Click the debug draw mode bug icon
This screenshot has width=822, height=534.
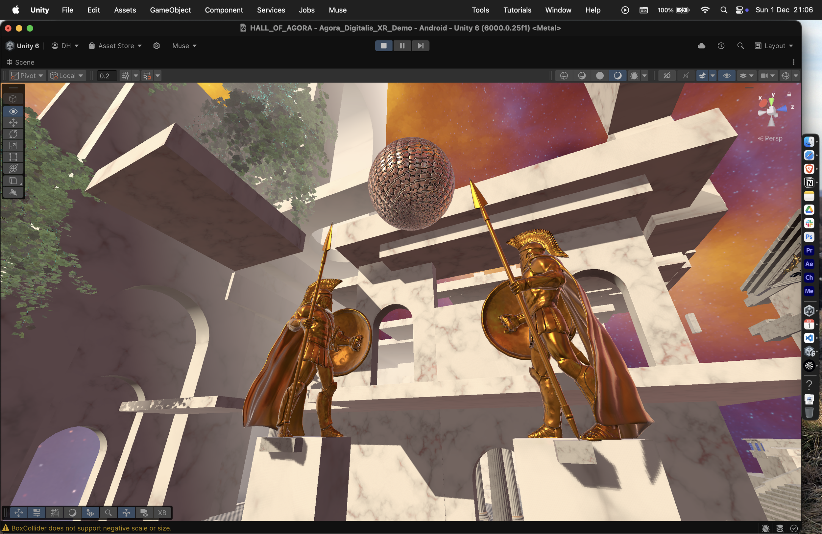tap(634, 76)
